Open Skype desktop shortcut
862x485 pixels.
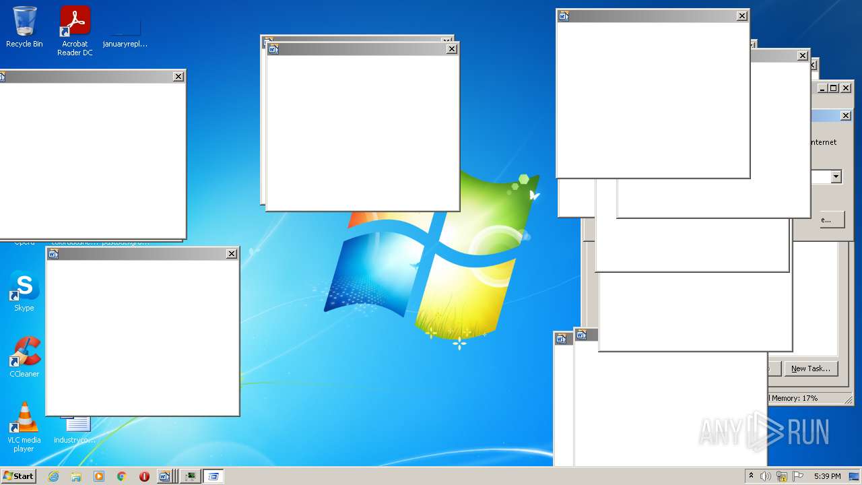(x=24, y=291)
